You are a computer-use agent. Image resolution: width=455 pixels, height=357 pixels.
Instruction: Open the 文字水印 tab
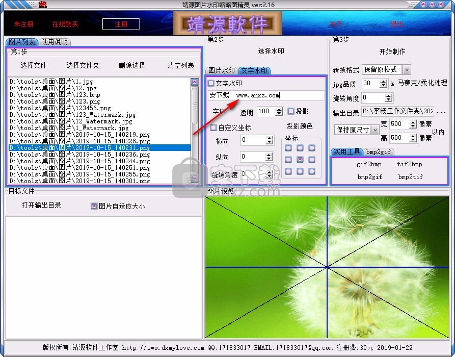(254, 70)
